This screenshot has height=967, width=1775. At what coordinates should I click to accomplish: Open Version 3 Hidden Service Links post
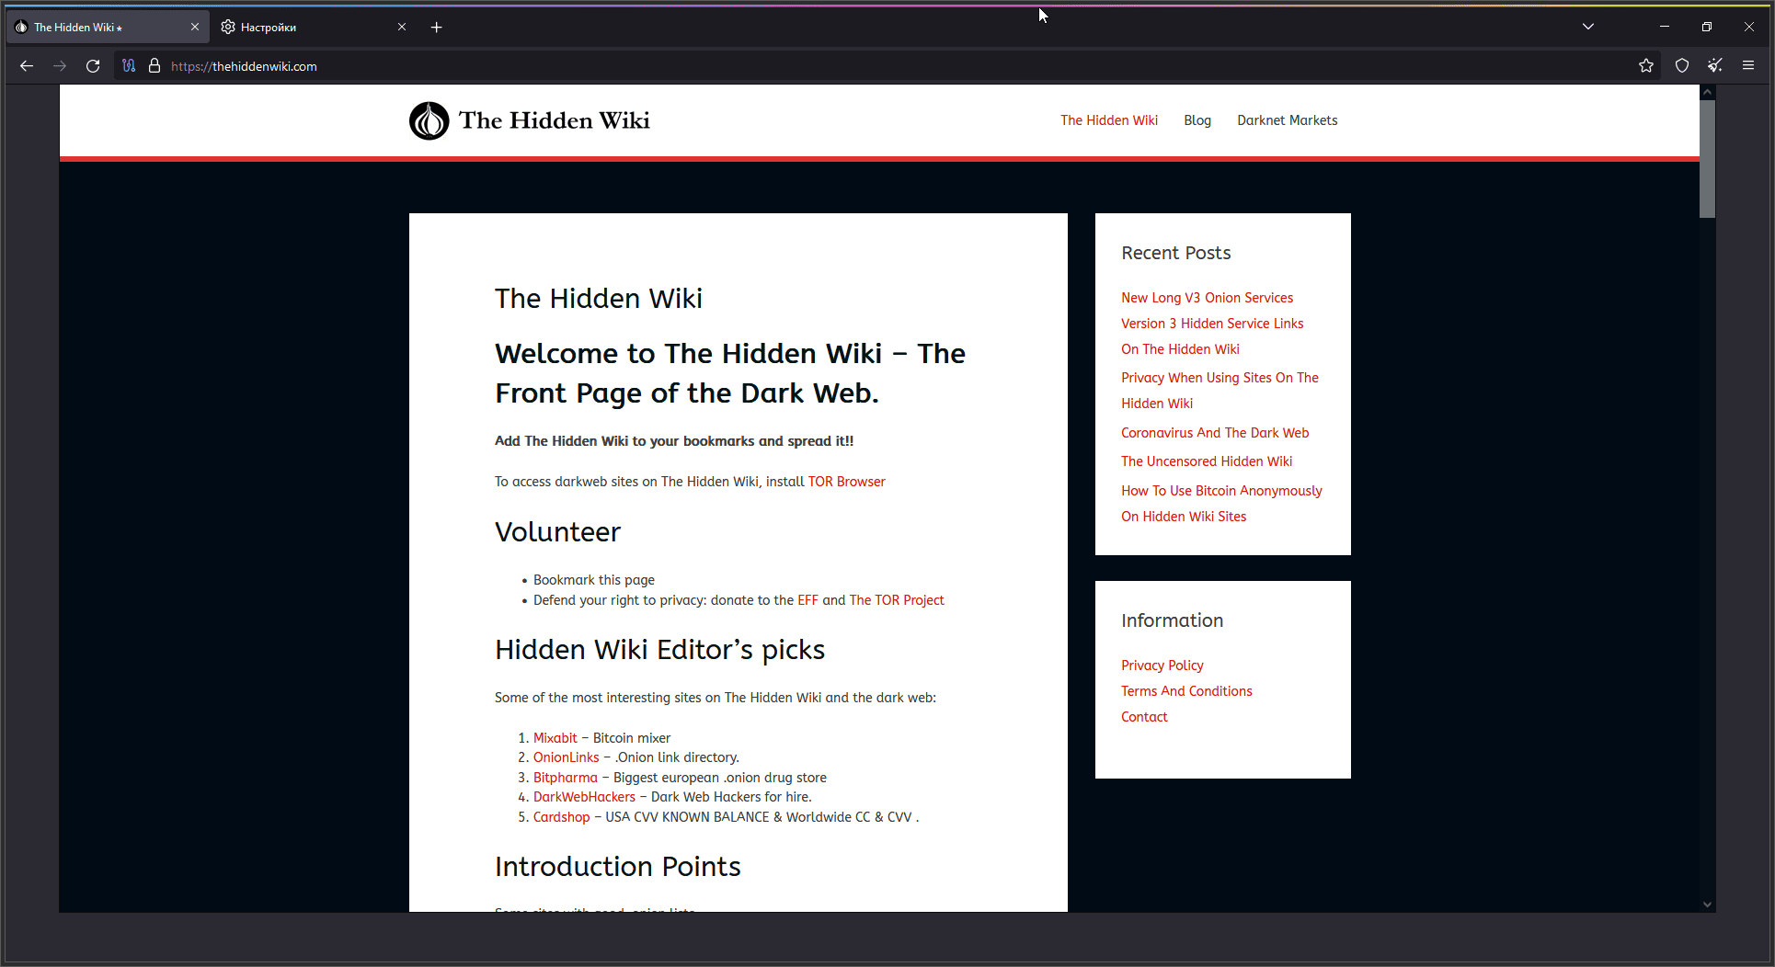1212,336
